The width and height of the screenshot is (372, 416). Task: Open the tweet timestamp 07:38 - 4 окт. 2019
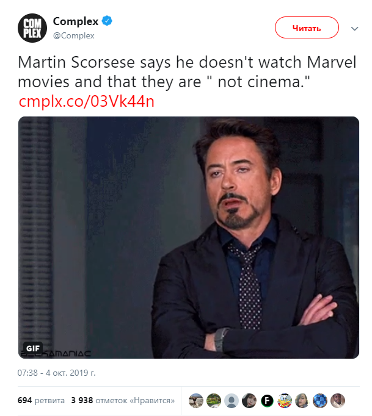(x=57, y=373)
